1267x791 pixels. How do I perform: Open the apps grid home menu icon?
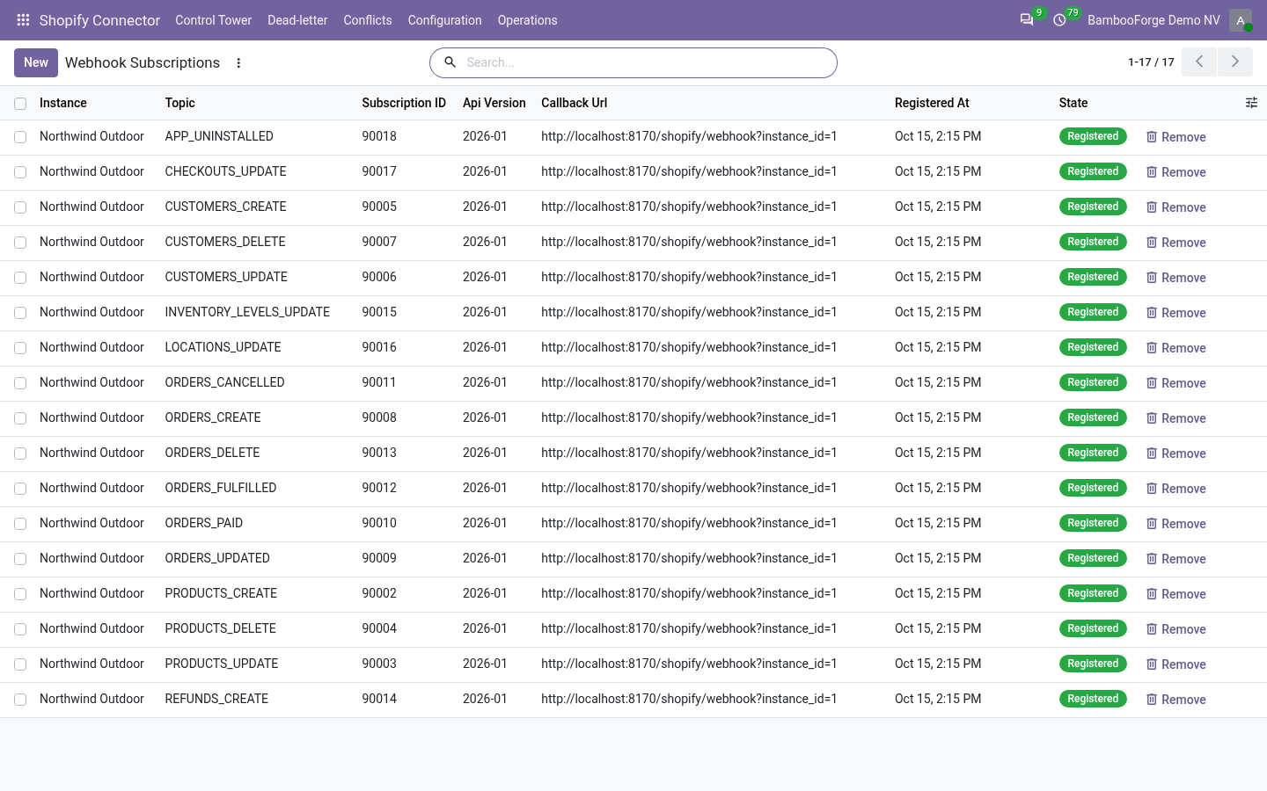23,19
